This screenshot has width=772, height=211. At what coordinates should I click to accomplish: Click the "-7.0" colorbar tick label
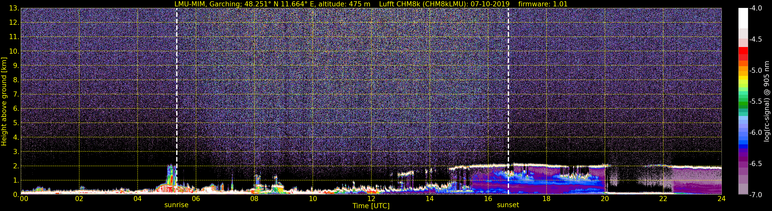[755, 195]
